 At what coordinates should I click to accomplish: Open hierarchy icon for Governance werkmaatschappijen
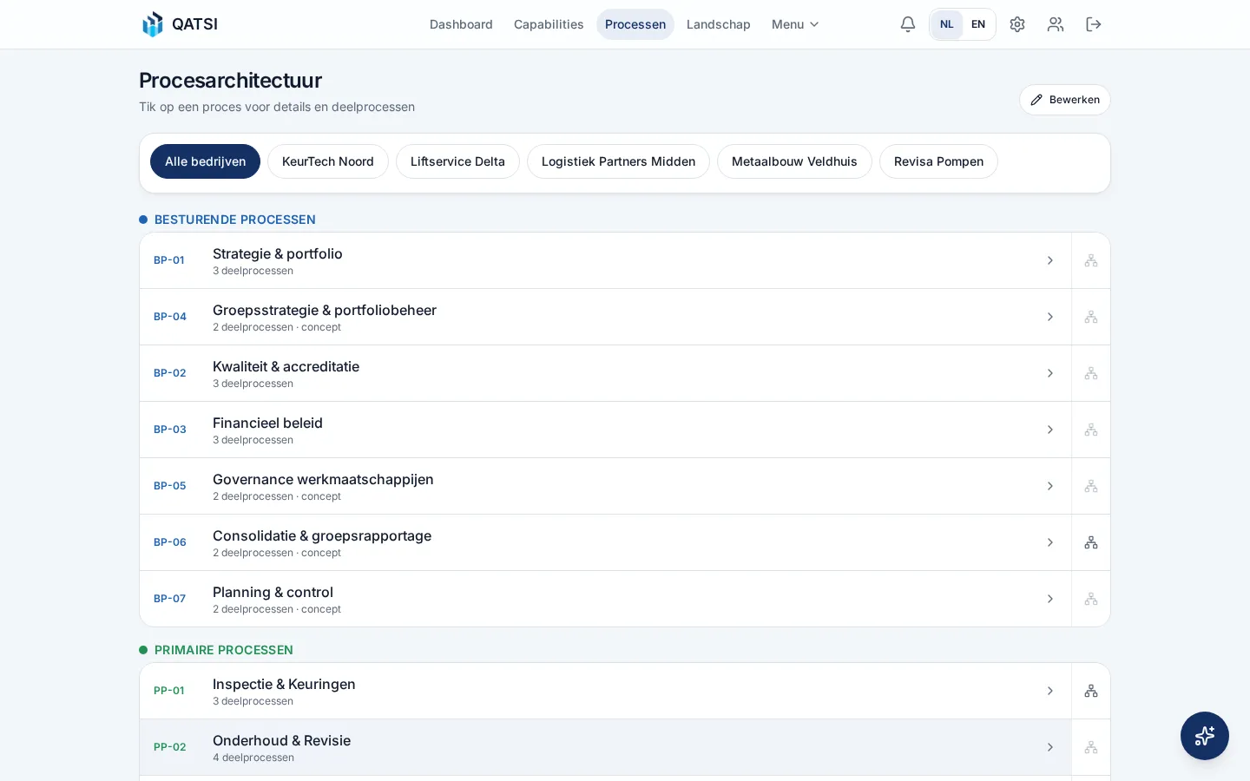point(1091,486)
